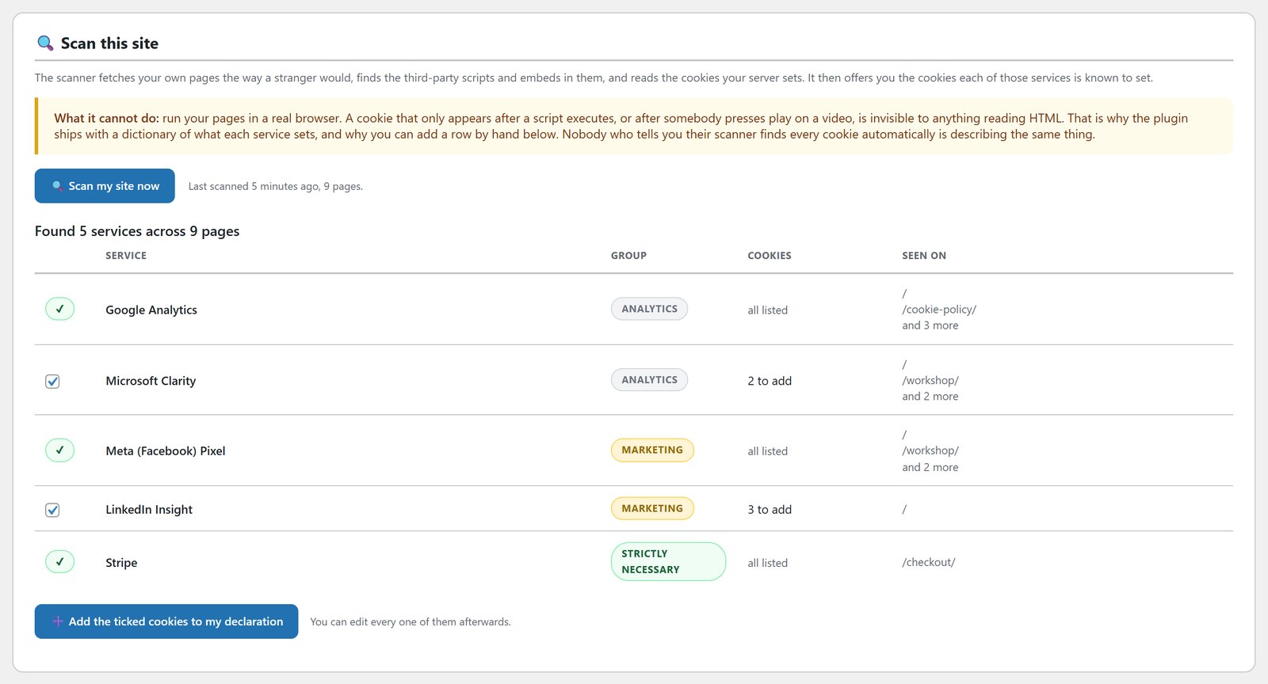Untick the Microsoft Clarity checkbox
This screenshot has height=684, width=1268.
[x=52, y=382]
